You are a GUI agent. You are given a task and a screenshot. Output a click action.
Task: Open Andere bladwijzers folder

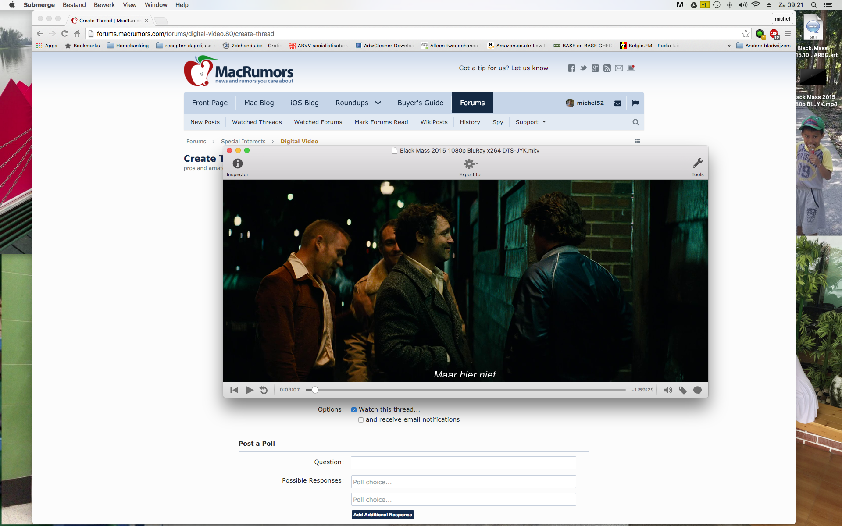click(x=764, y=46)
